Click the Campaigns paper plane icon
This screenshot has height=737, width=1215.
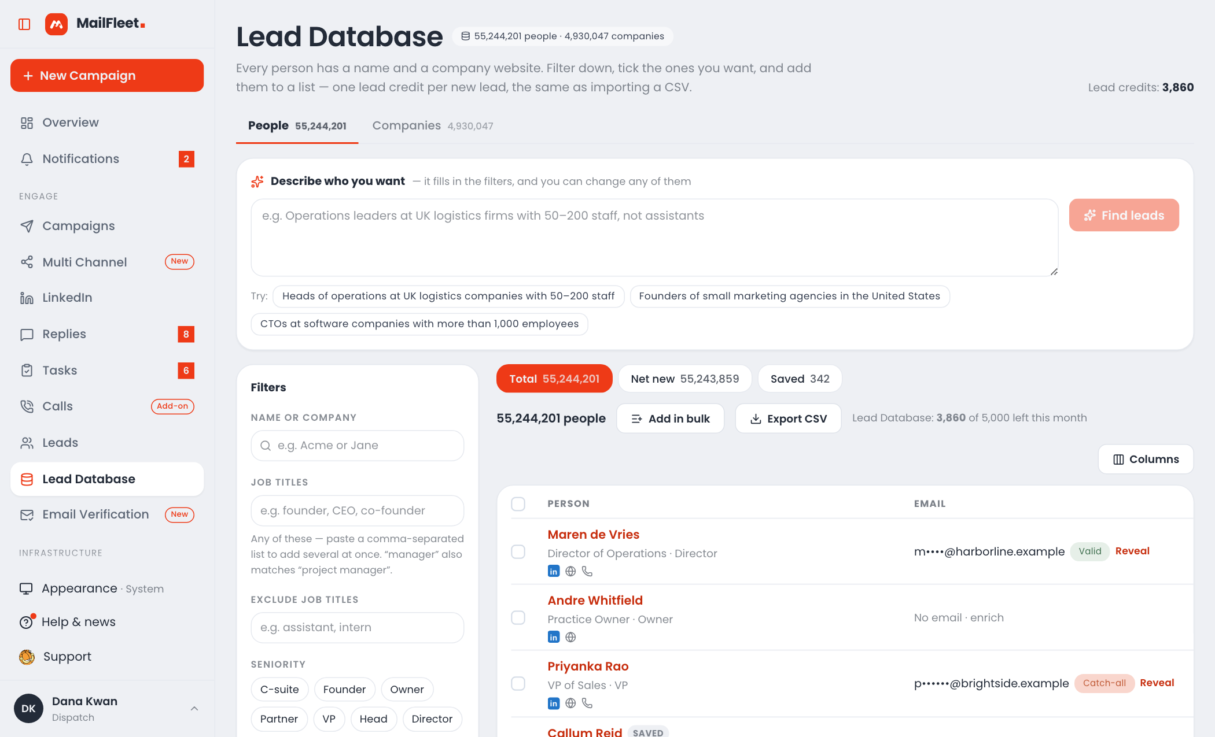(x=27, y=226)
